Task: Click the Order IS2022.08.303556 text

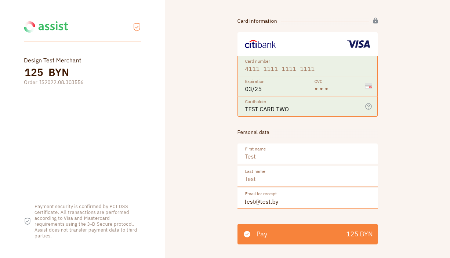Action: [x=54, y=82]
